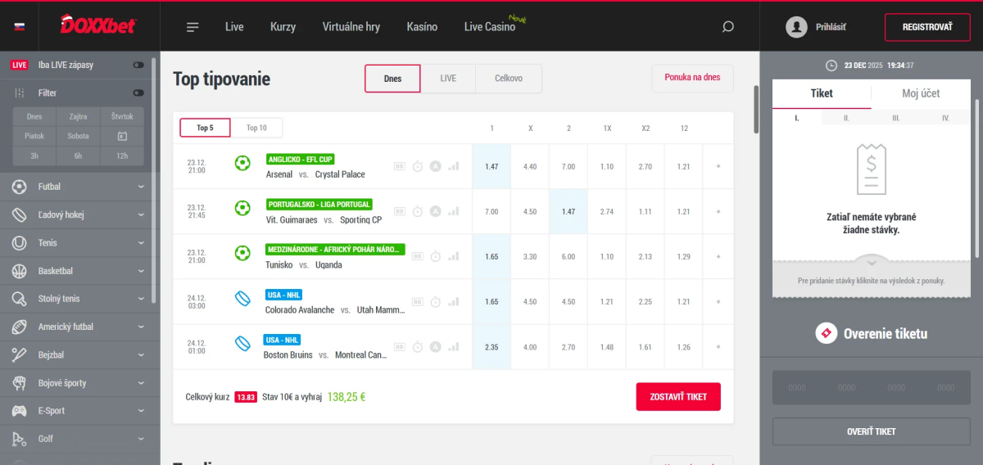983x465 pixels.
Task: Click the Bejzbal bat icon
Action: [x=20, y=354]
